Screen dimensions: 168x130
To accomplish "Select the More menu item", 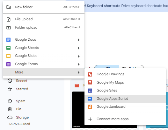I will click(44, 72).
